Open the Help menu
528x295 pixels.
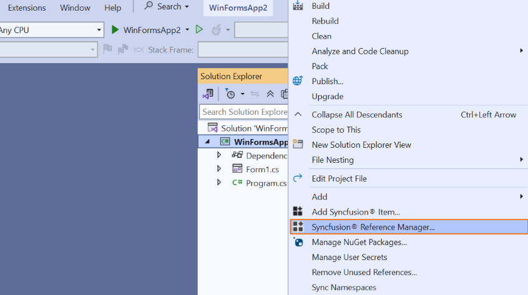pos(112,7)
